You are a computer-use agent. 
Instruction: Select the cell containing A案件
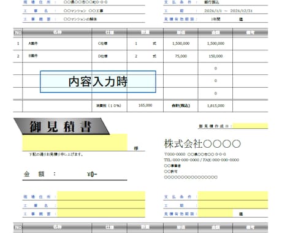click(x=57, y=44)
